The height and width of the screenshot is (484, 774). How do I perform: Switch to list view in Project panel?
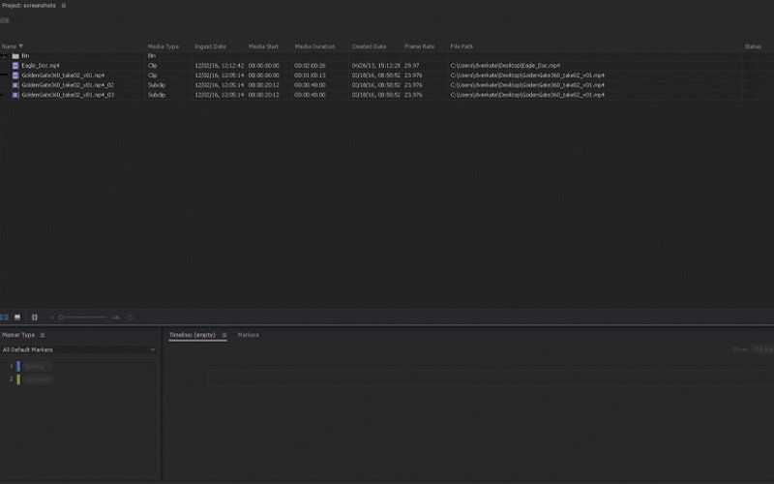5,318
